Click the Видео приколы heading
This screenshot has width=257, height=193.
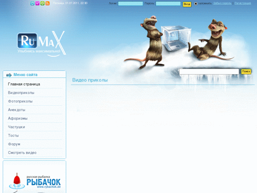[x=90, y=80]
